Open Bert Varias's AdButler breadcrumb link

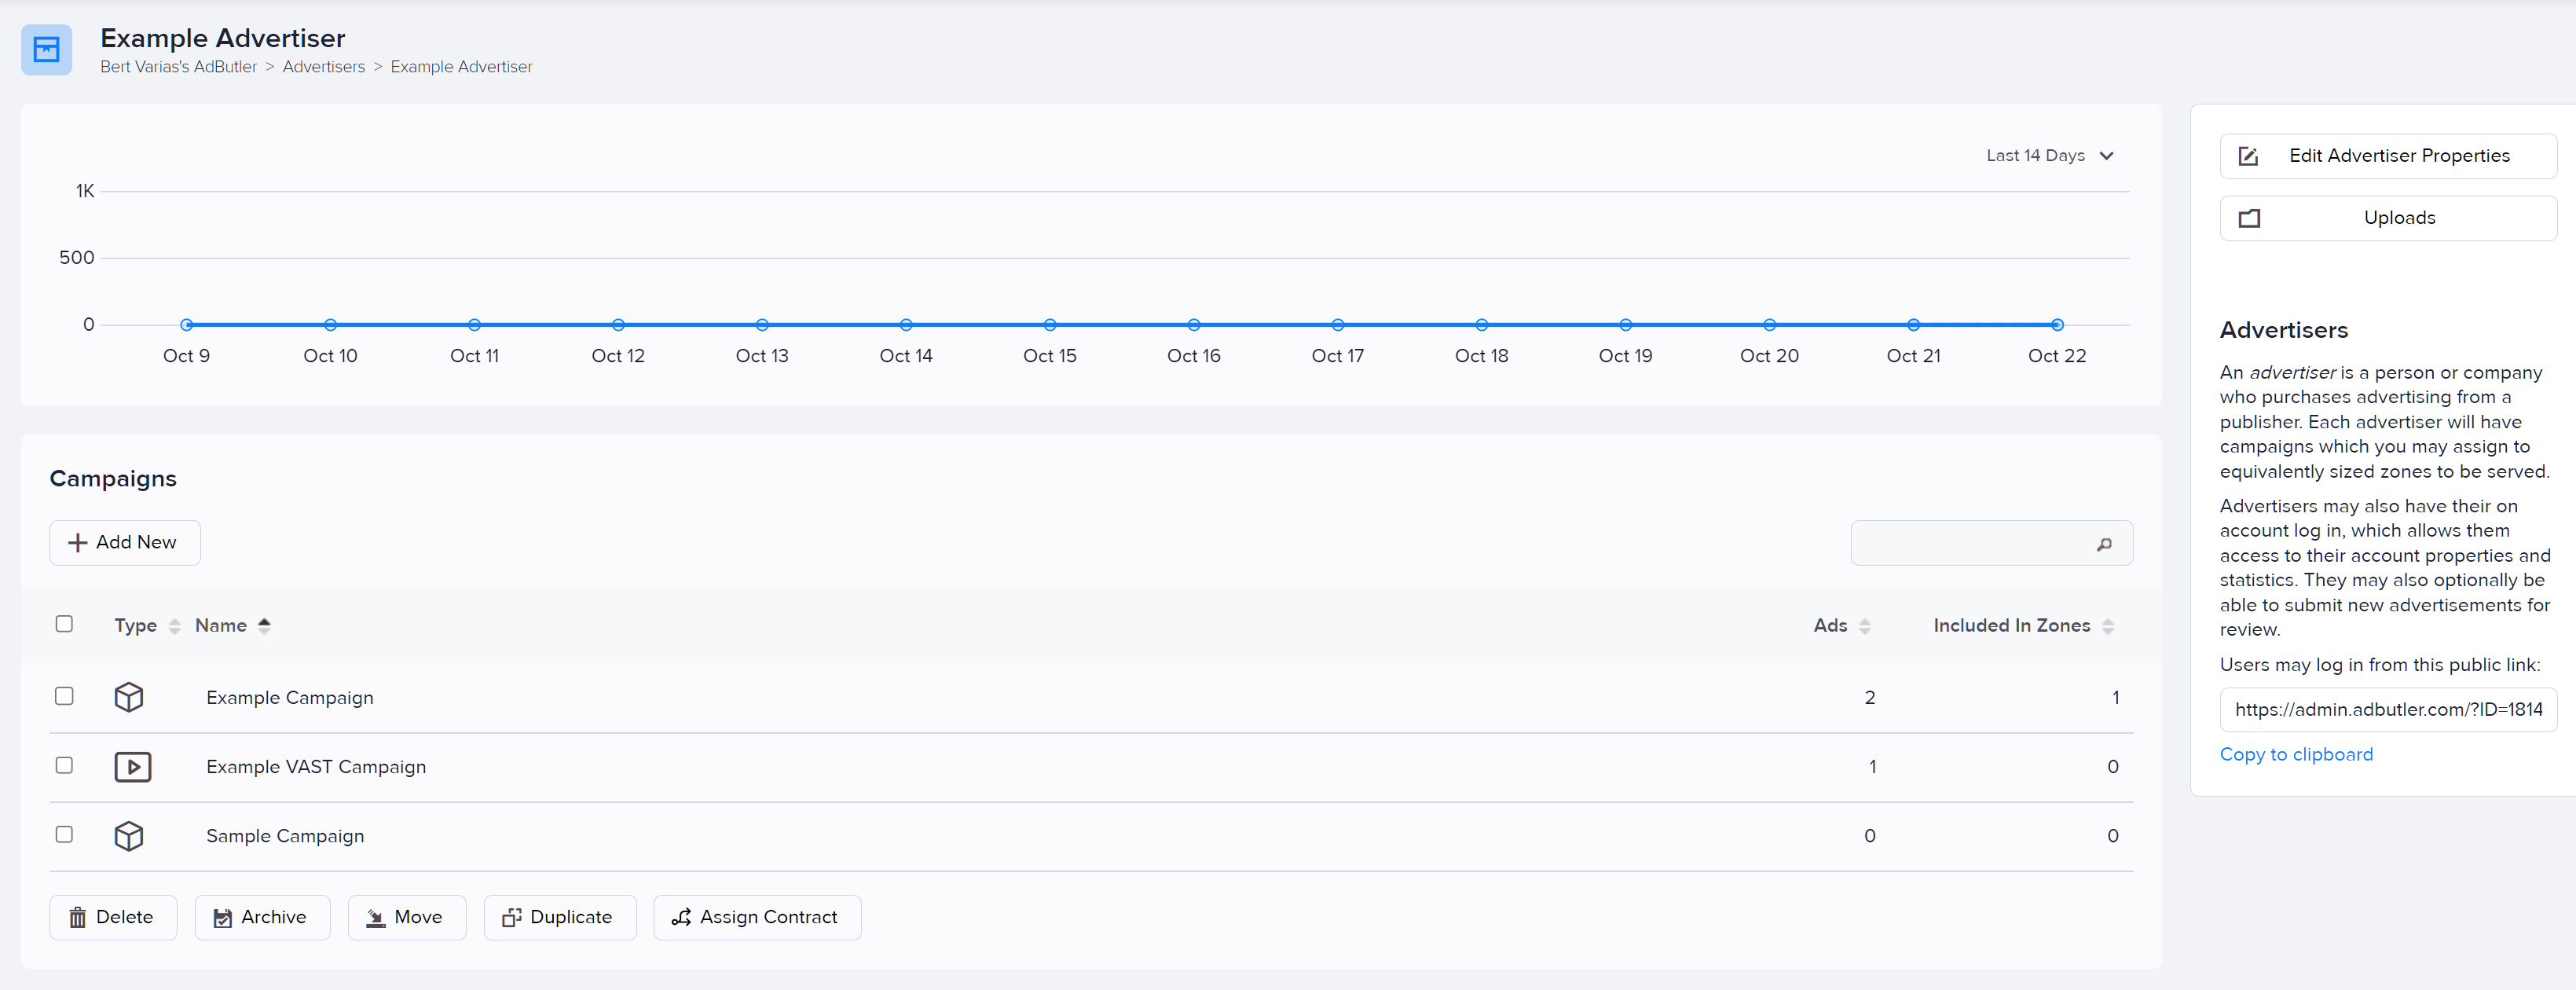click(x=178, y=67)
